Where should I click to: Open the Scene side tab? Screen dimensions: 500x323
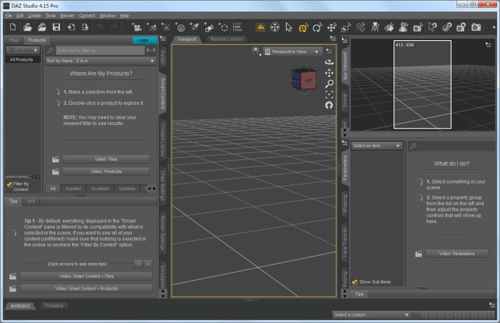click(x=345, y=100)
